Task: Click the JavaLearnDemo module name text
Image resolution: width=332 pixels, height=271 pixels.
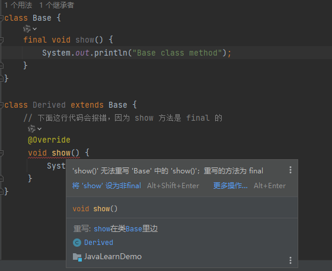Action: [113, 257]
